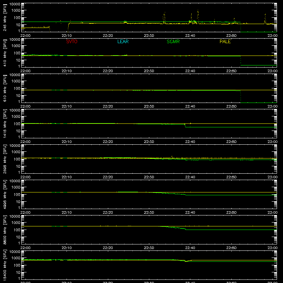Click the 10000 tick label on 245 MHz plot
This screenshot has height=283, width=283.
(15, 4)
